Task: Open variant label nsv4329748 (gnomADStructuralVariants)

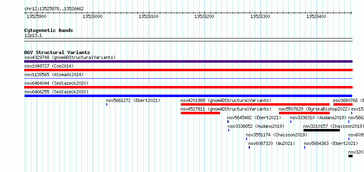Action: click(70, 57)
